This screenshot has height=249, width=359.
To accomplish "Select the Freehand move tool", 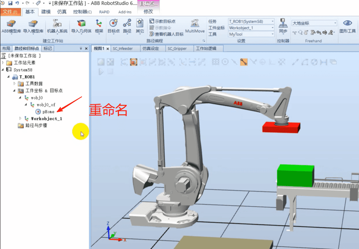I will tap(294, 33).
